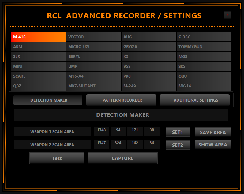Close the settings window with X
244x194 pixels.
[x=228, y=15]
